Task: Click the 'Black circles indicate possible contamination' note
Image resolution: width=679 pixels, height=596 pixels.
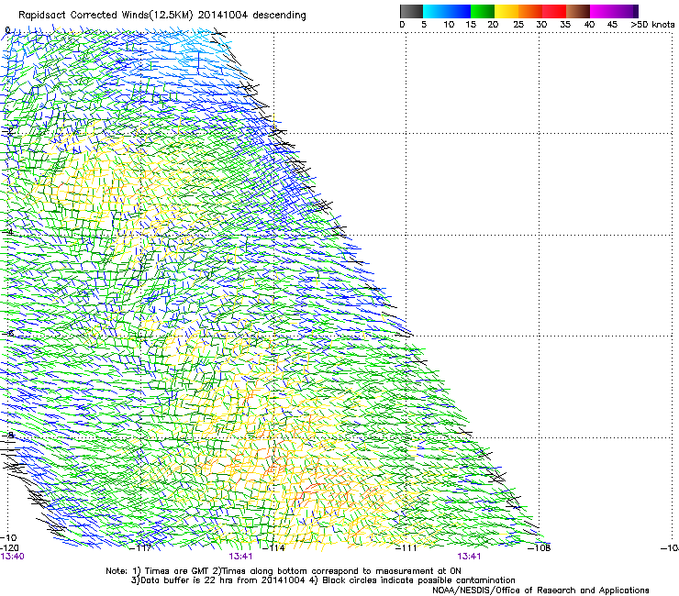Action: tap(418, 580)
